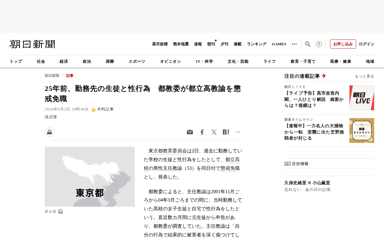The image size is (384, 240).
Task: Go to 医療・健康 section
Action: click(x=340, y=61)
